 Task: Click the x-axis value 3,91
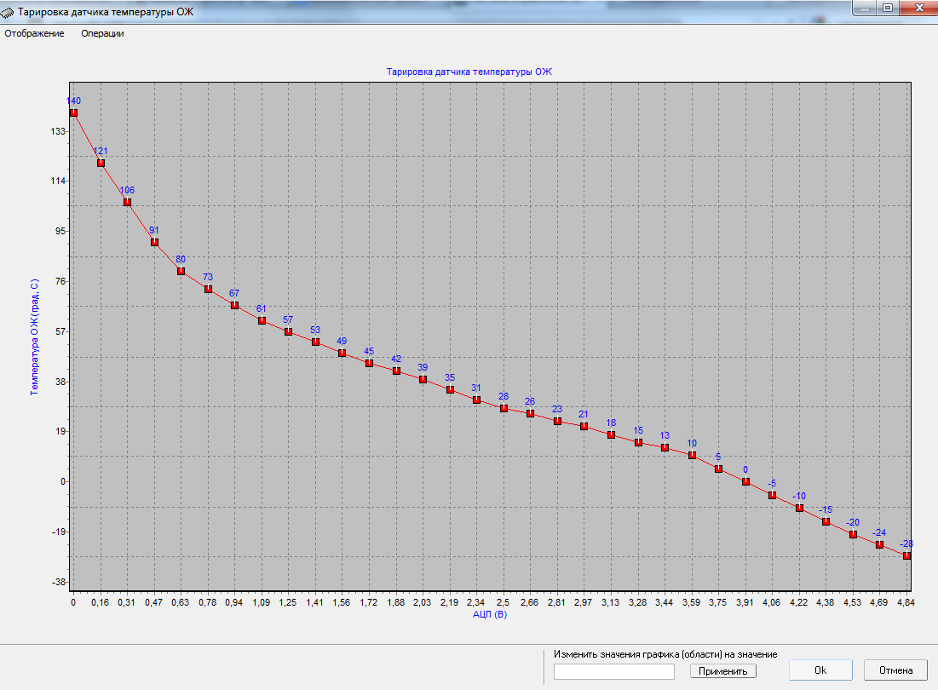[x=745, y=602]
